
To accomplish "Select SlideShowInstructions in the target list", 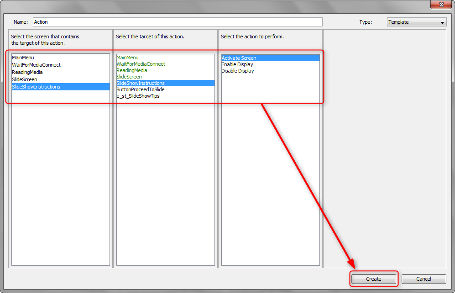I will pos(141,83).
